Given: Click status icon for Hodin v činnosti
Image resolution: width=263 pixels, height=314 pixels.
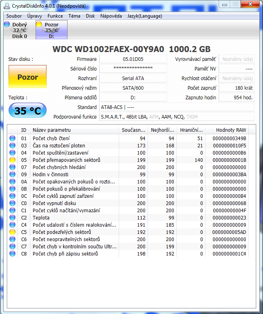Looking at the screenshot, I should coord(12,174).
